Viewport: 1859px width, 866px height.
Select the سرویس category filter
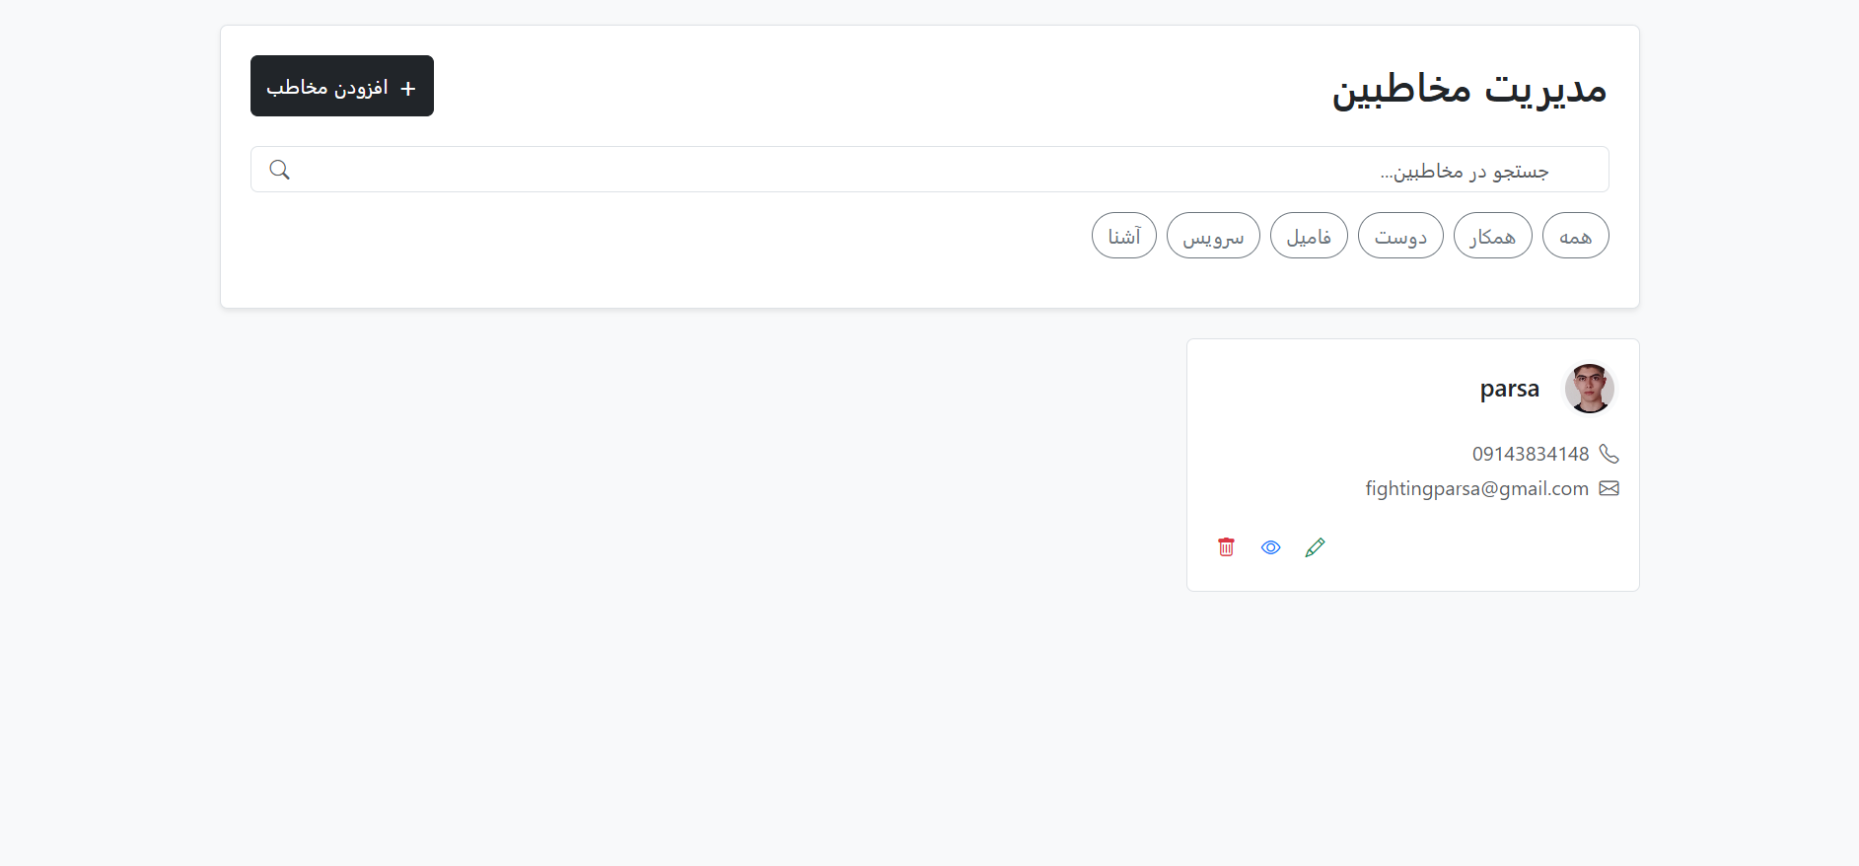1213,236
